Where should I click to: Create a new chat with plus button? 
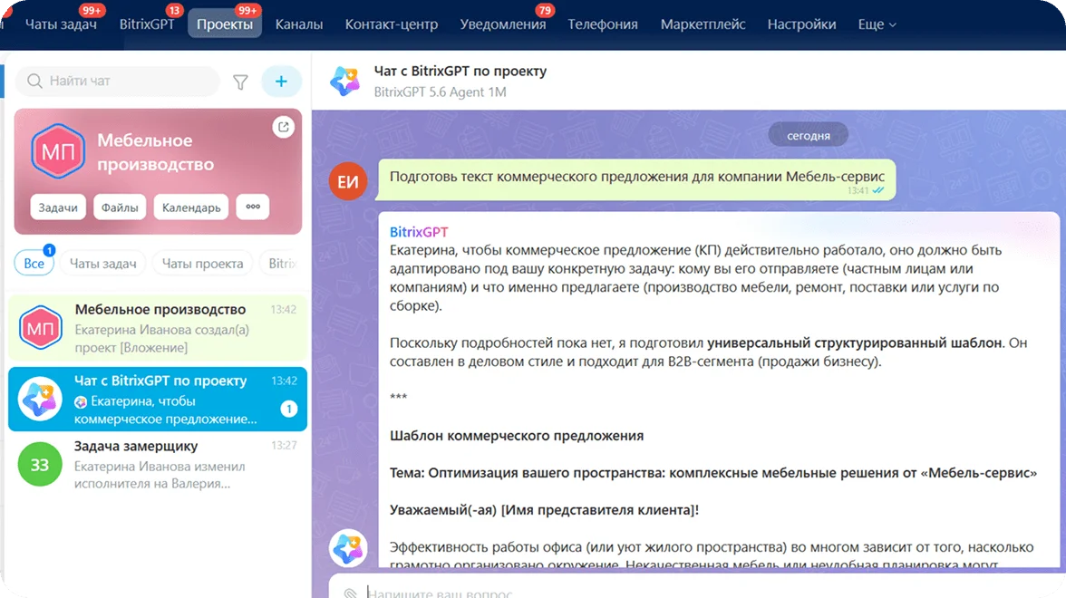coord(281,82)
